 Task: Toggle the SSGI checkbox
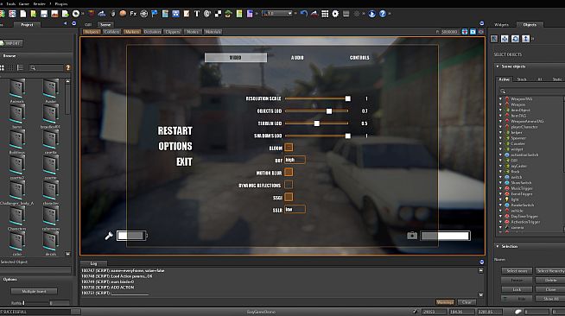pos(289,197)
